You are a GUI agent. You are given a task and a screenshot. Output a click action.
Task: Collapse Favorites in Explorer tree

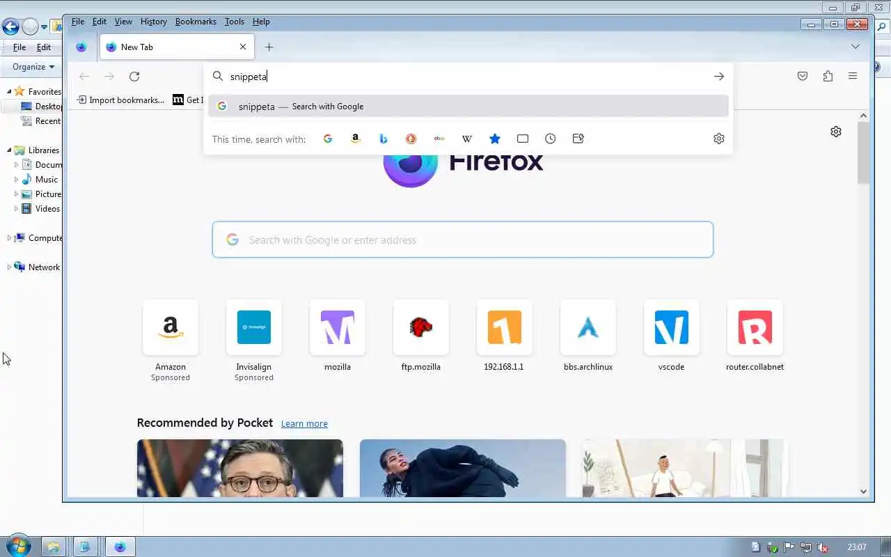tap(9, 92)
